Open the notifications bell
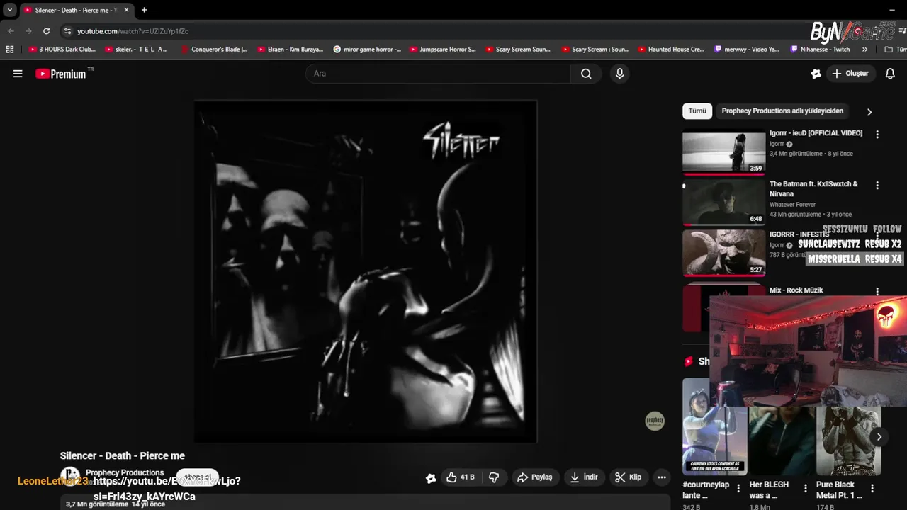 (890, 74)
